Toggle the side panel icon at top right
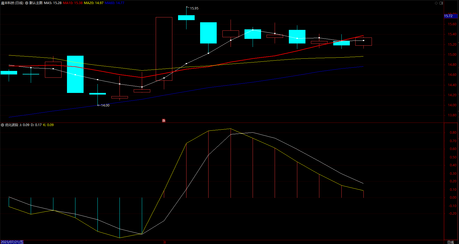This screenshot has width=459, height=244. (441, 3)
